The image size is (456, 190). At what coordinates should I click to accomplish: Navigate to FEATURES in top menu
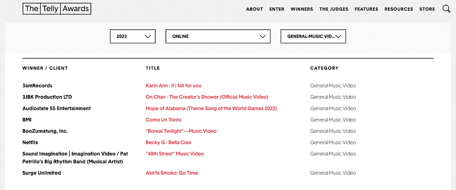[x=366, y=9]
